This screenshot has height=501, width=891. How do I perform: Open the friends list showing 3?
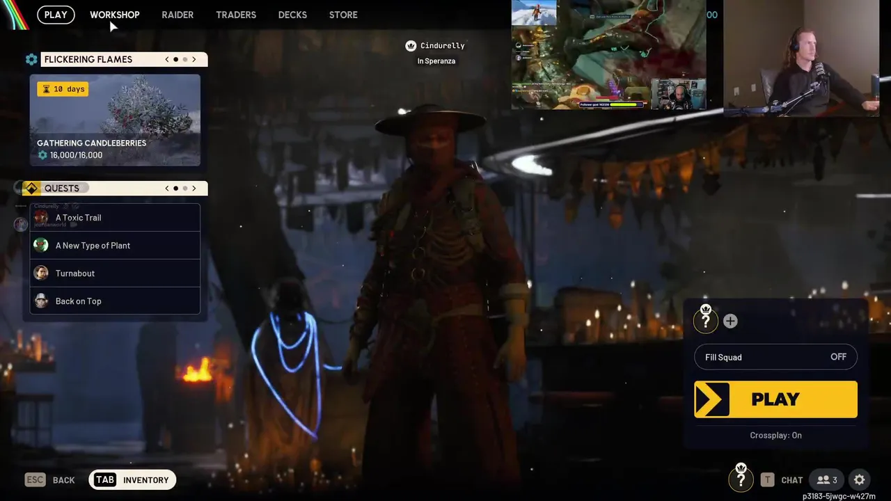[827, 480]
